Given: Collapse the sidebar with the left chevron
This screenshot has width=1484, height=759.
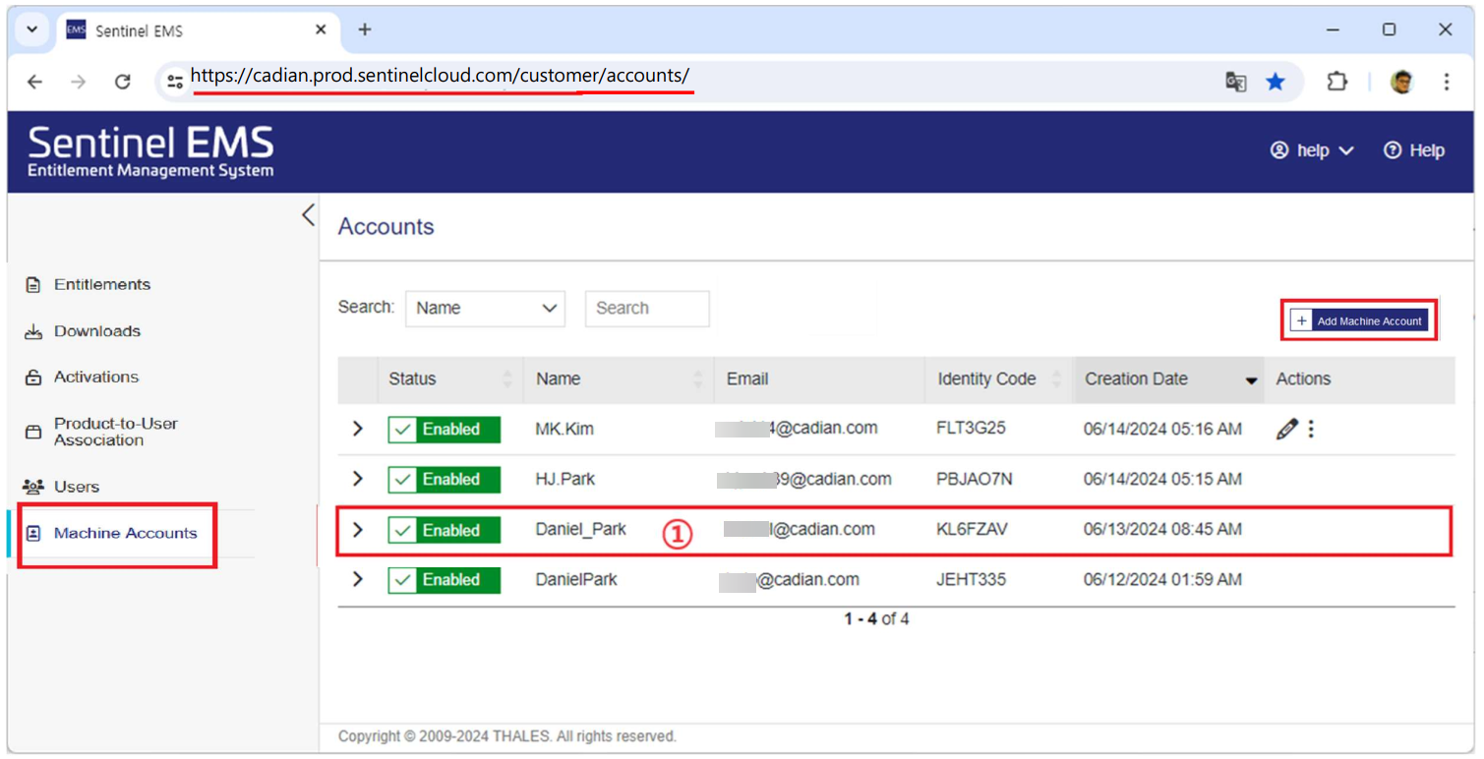Looking at the screenshot, I should coord(308,214).
